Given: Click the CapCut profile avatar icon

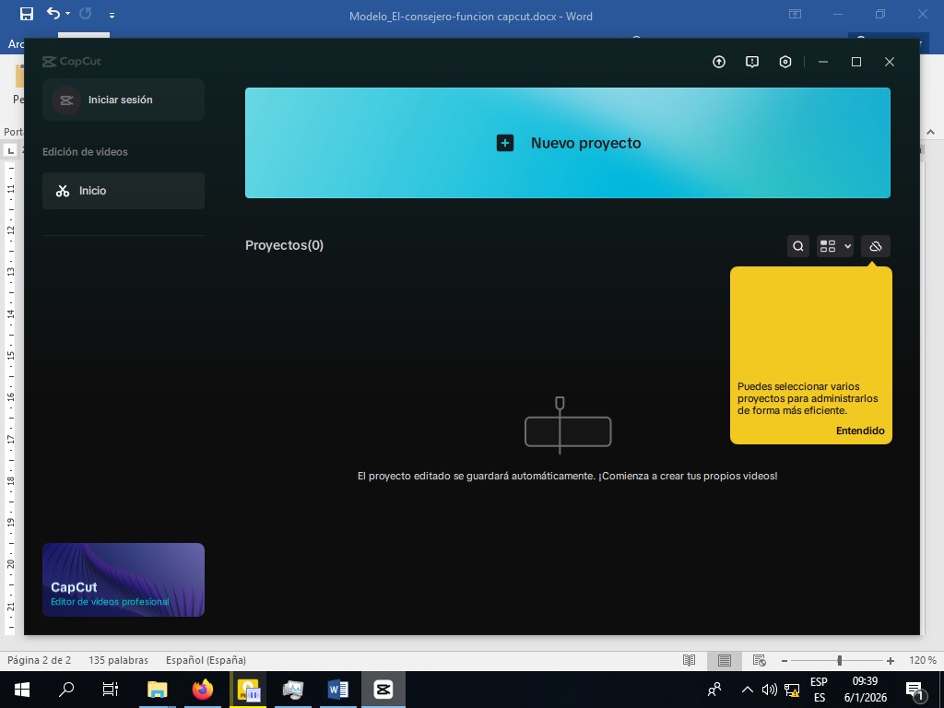Looking at the screenshot, I should [66, 100].
